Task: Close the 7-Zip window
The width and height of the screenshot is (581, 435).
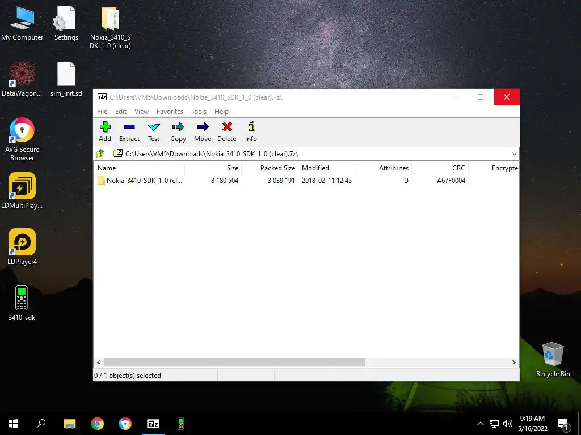Action: (507, 97)
